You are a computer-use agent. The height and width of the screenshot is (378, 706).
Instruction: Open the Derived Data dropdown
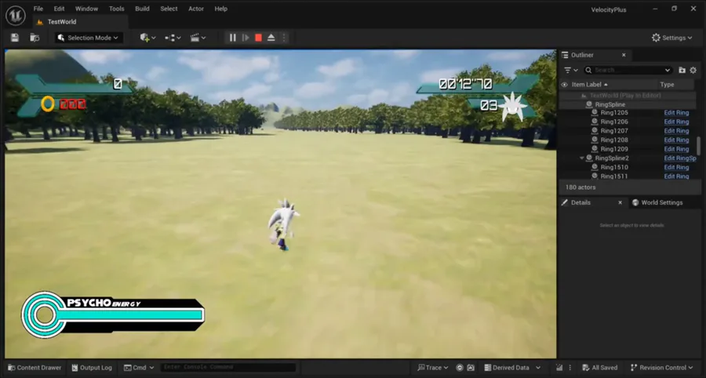(512, 368)
